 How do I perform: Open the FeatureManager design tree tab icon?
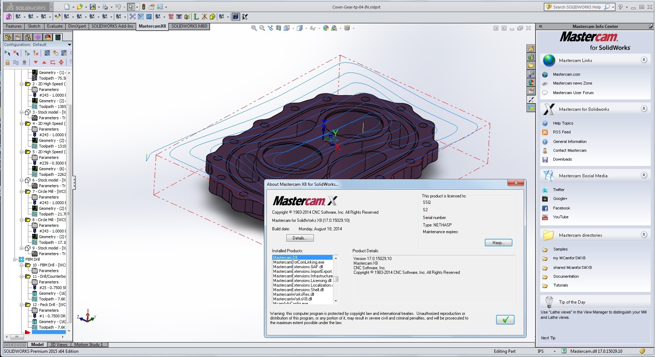(8, 37)
